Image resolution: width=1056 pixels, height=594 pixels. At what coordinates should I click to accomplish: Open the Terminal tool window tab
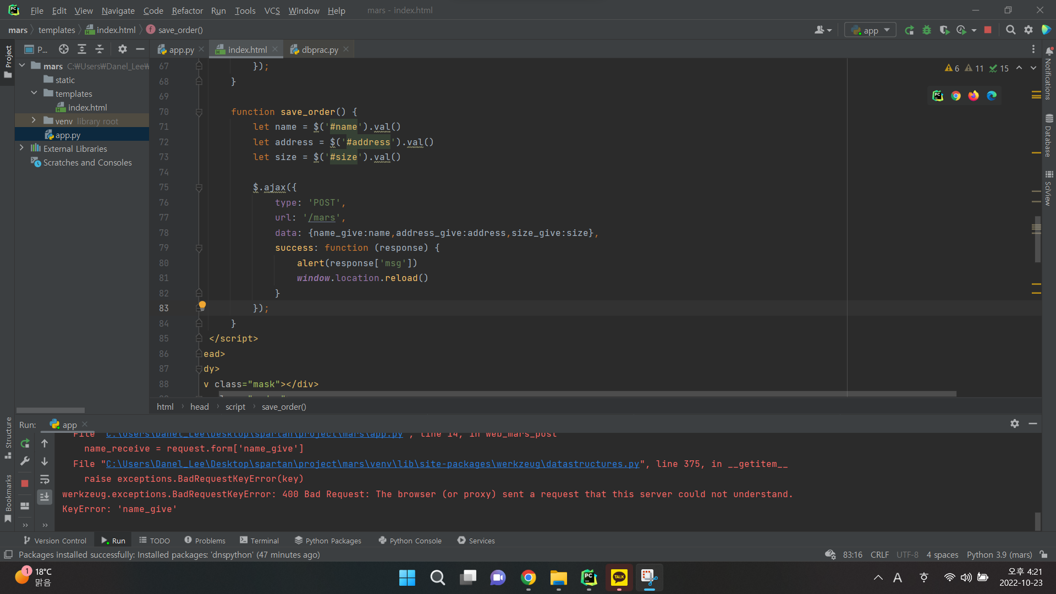(259, 541)
